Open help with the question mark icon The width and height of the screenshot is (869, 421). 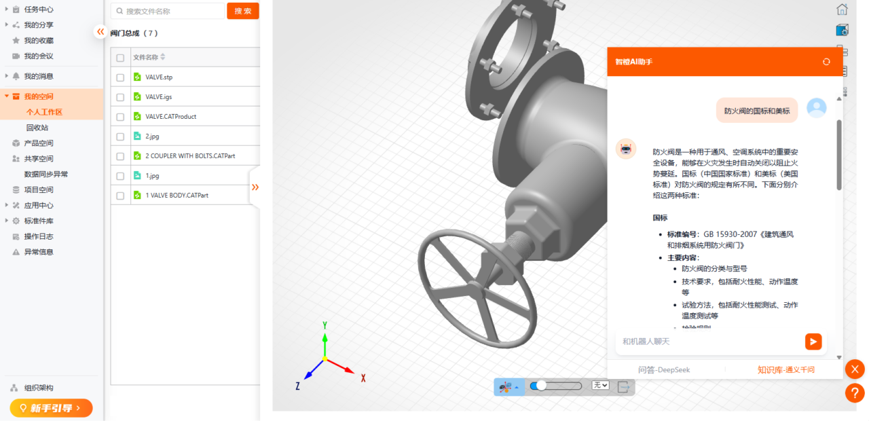(x=855, y=393)
